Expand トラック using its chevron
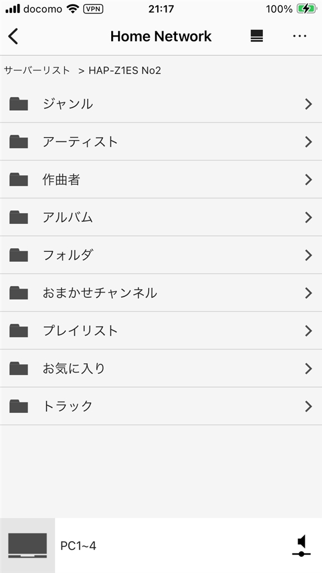322x573 pixels. pyautogui.click(x=309, y=406)
